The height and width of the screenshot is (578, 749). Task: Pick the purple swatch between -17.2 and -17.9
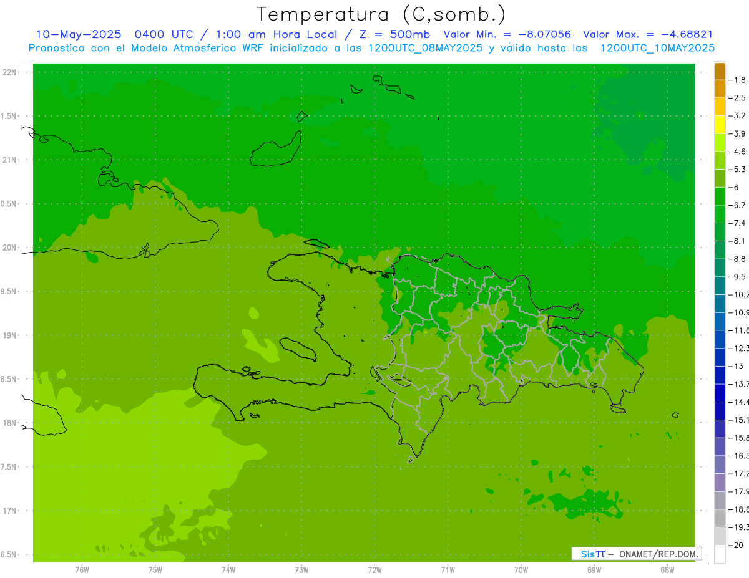[720, 482]
